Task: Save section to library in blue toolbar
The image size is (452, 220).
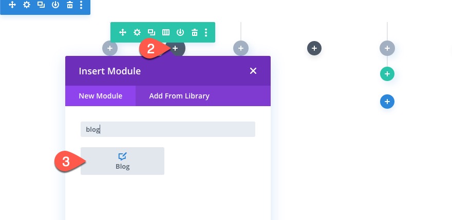Action: coord(55,5)
